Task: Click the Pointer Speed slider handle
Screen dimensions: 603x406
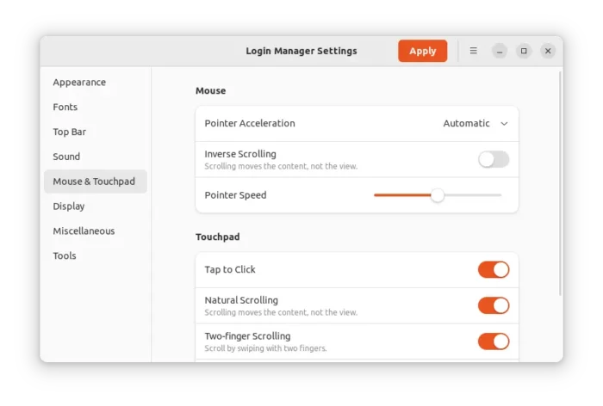Action: point(438,195)
